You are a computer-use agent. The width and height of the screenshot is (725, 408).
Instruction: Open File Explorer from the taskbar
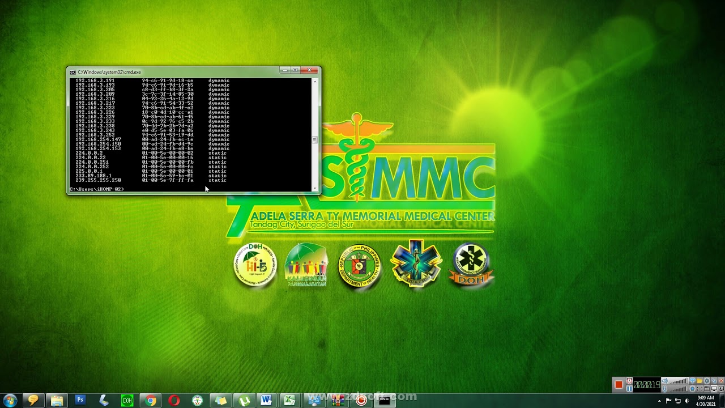57,400
